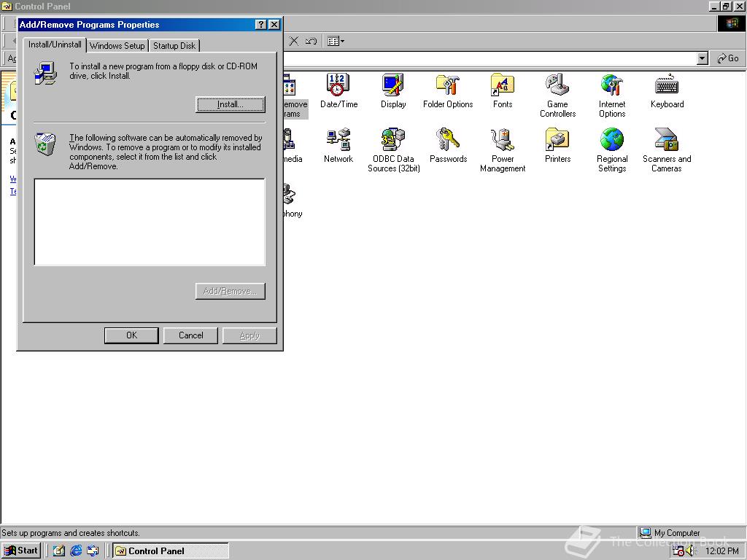Open the Date/Time applet

click(338, 84)
